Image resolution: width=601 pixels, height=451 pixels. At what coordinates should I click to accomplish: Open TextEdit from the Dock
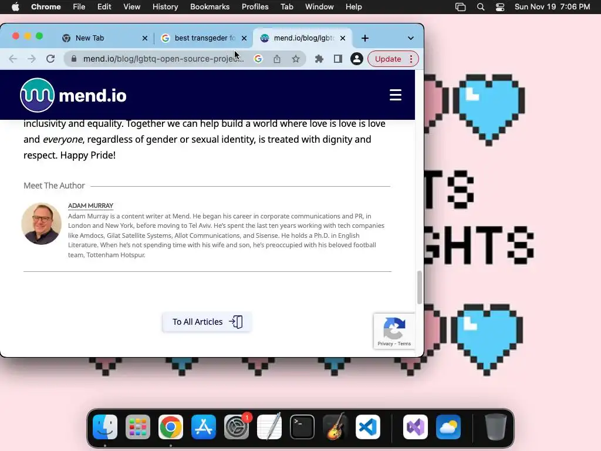tap(269, 426)
